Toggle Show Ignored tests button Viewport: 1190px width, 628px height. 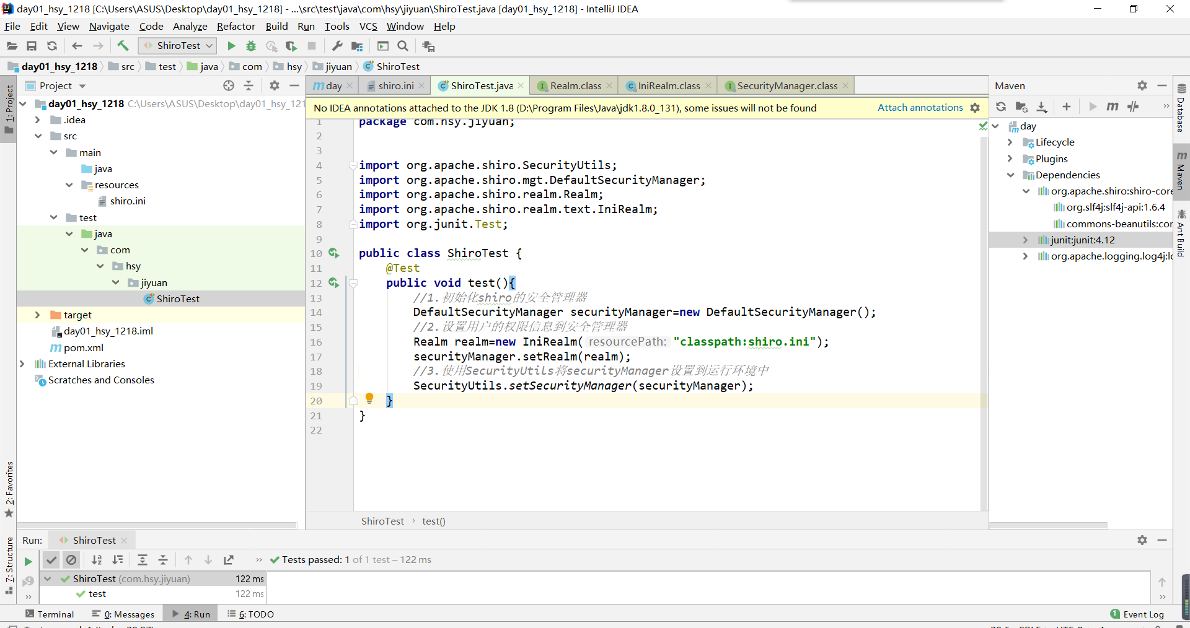72,560
